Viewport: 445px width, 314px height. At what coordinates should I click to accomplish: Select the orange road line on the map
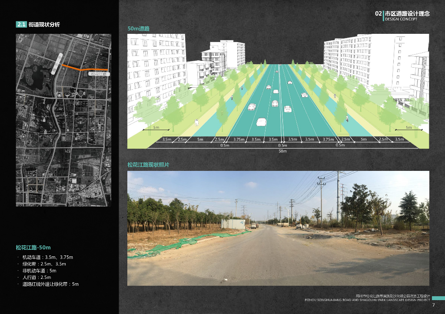(x=85, y=68)
